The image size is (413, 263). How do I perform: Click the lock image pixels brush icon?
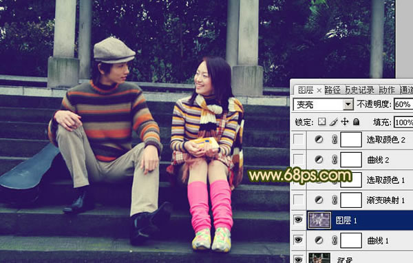[x=333, y=122]
